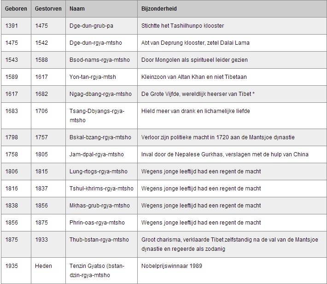Click the Geboren column header
327x284 pixels.
[15, 9]
